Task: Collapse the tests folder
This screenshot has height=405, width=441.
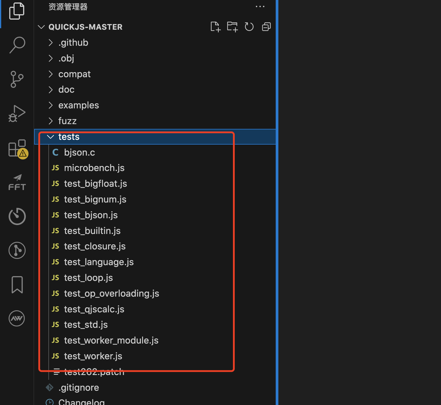Action: click(50, 137)
